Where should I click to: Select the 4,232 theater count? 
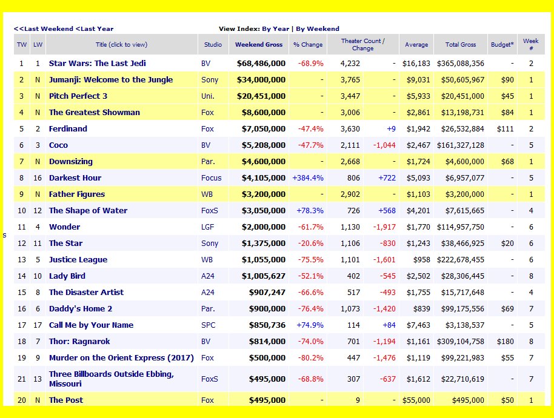pos(350,64)
